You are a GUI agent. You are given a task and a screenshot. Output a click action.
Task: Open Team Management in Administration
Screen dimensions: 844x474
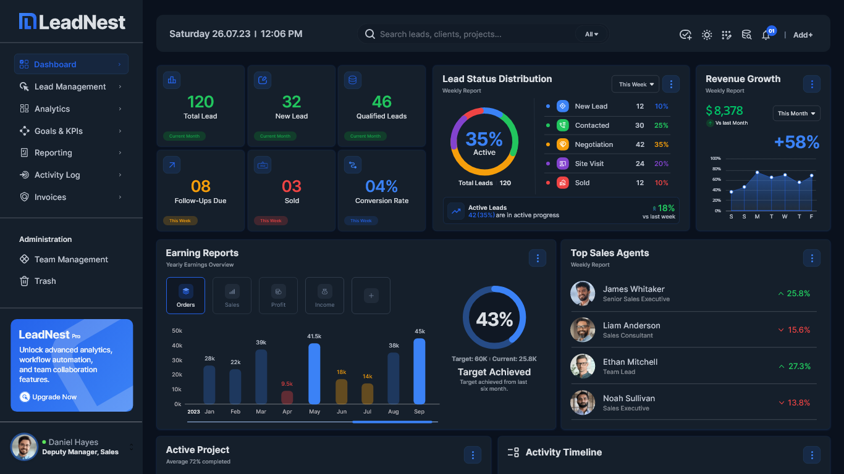point(64,259)
